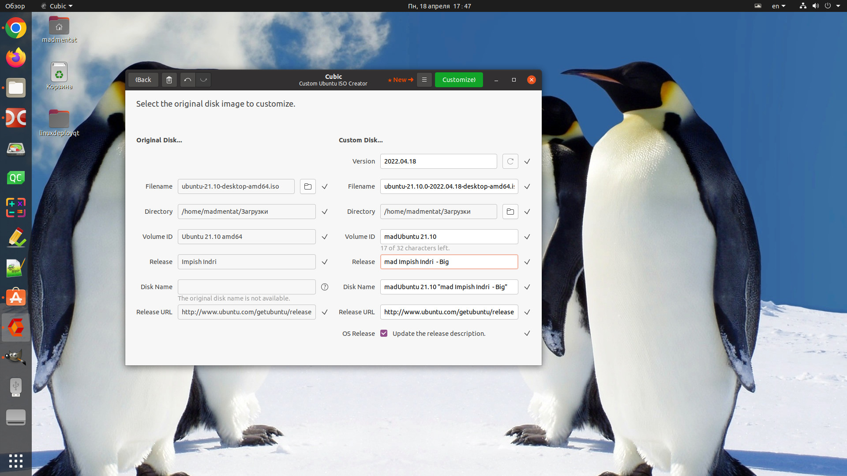Open the system menu arrow in top bar
847x476 pixels.
click(838, 6)
